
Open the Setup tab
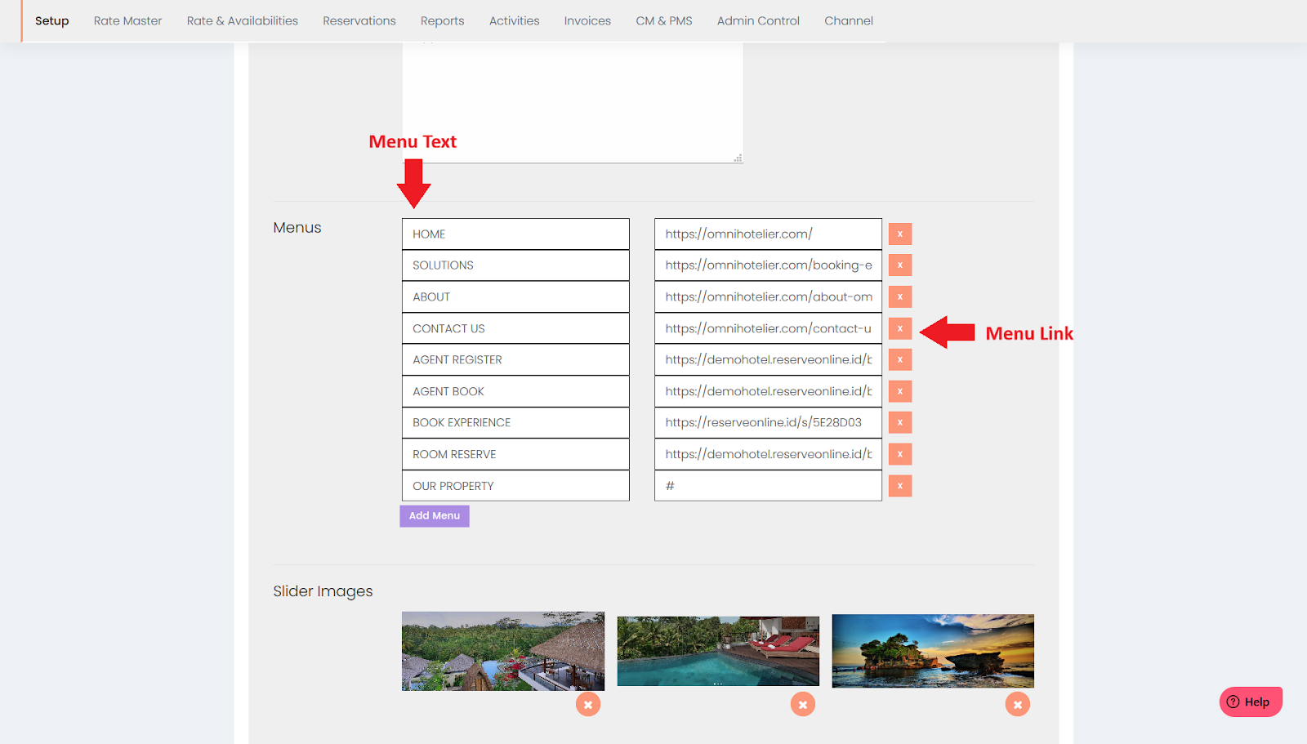point(52,20)
